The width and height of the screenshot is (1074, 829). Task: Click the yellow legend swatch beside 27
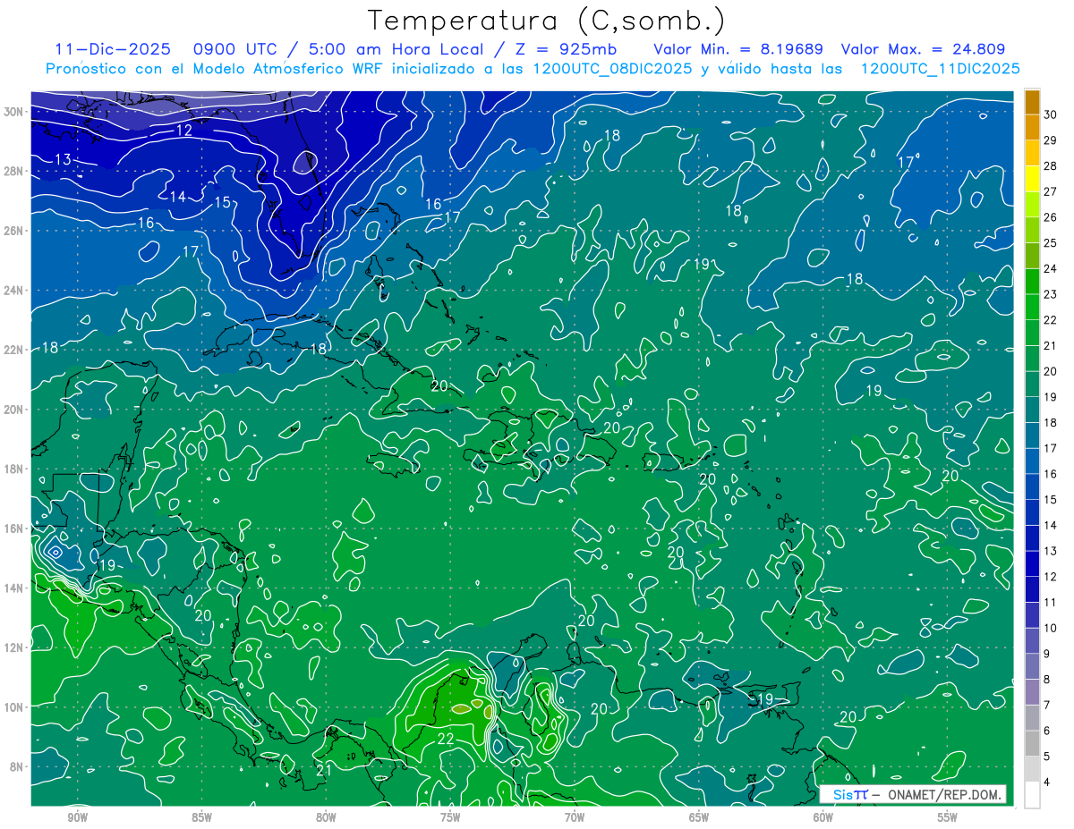(1032, 179)
